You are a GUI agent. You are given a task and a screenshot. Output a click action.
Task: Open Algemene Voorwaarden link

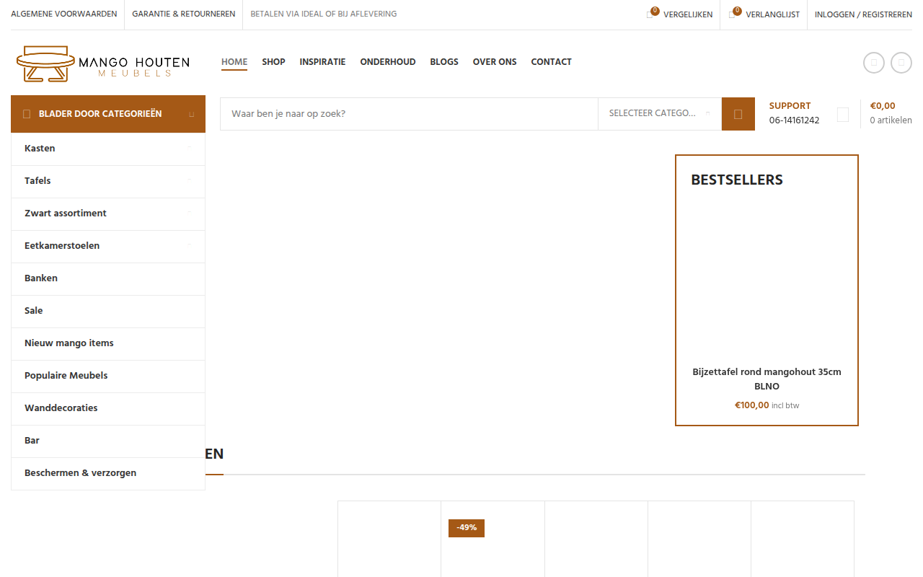pyautogui.click(x=63, y=14)
